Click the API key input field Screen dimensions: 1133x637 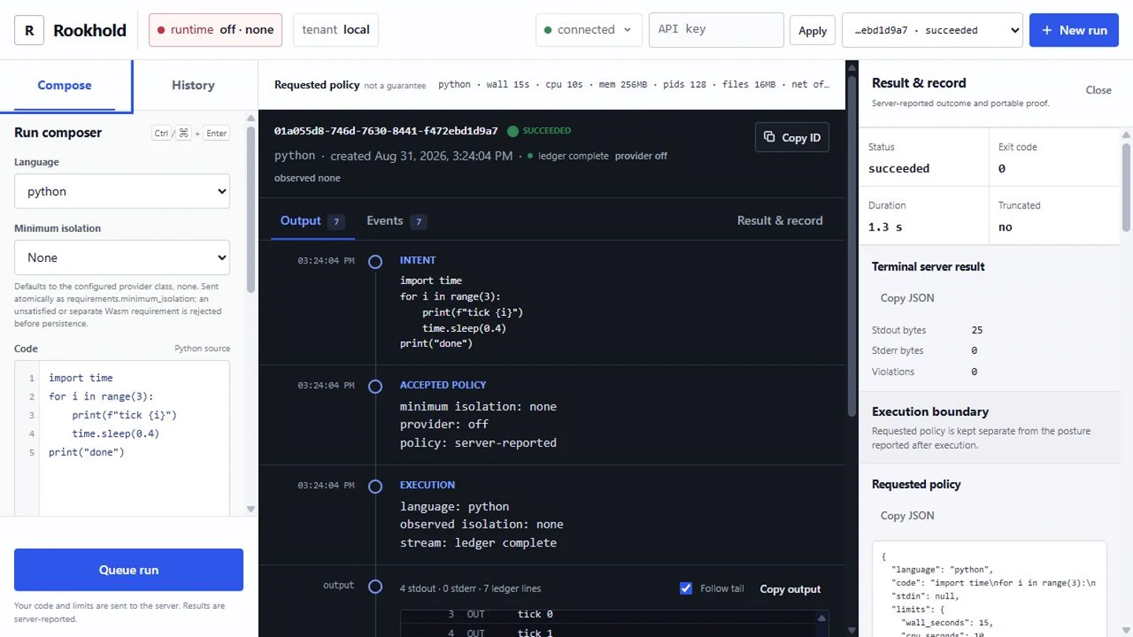(716, 30)
